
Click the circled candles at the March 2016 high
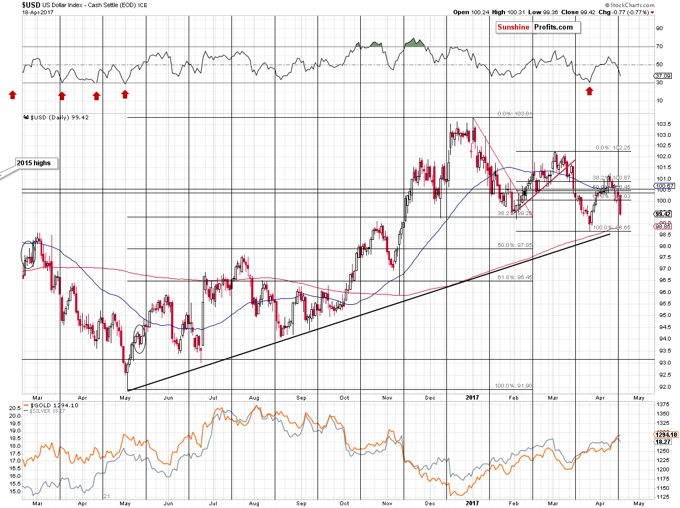(x=27, y=255)
